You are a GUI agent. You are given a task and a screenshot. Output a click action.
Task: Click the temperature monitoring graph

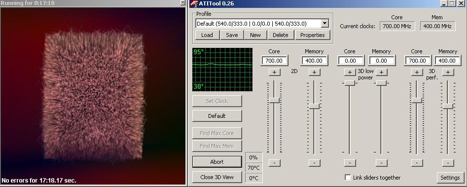(x=222, y=70)
